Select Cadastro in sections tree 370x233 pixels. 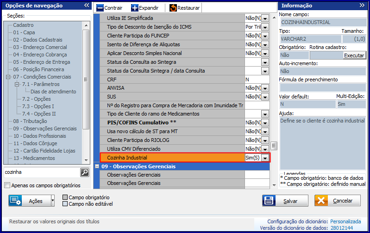(23, 25)
